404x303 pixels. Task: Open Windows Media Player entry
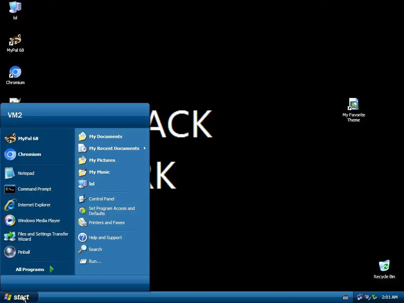pyautogui.click(x=37, y=221)
